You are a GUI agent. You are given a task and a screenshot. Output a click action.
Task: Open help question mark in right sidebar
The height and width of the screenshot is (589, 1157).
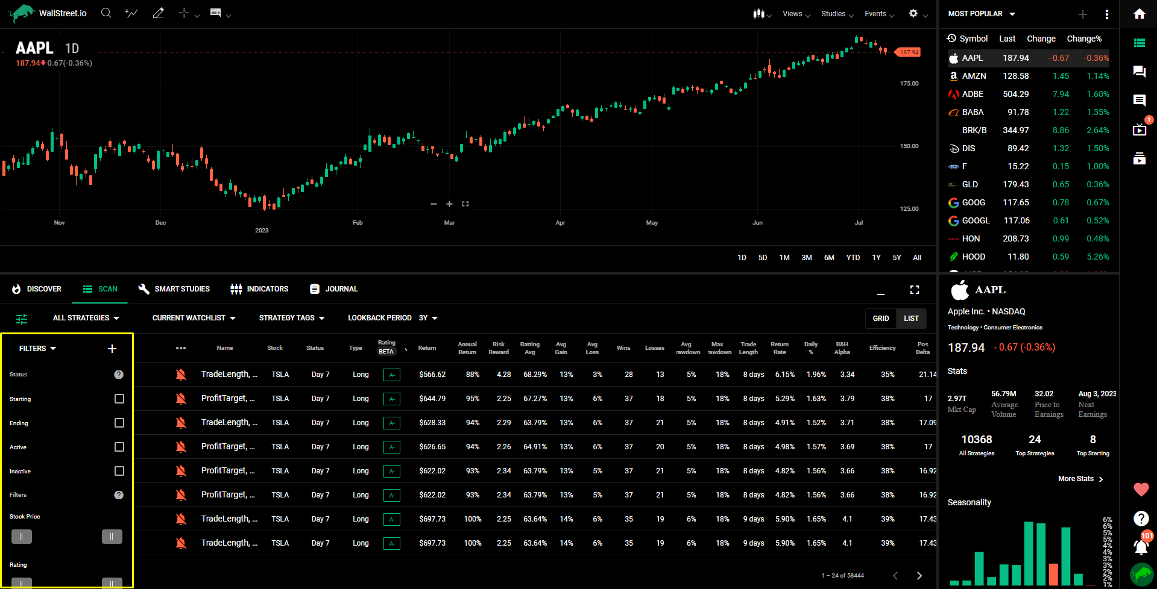tap(1141, 518)
